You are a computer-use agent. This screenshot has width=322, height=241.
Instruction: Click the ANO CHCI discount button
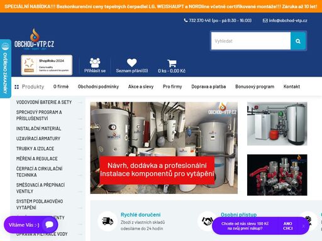pyautogui.click(x=288, y=226)
